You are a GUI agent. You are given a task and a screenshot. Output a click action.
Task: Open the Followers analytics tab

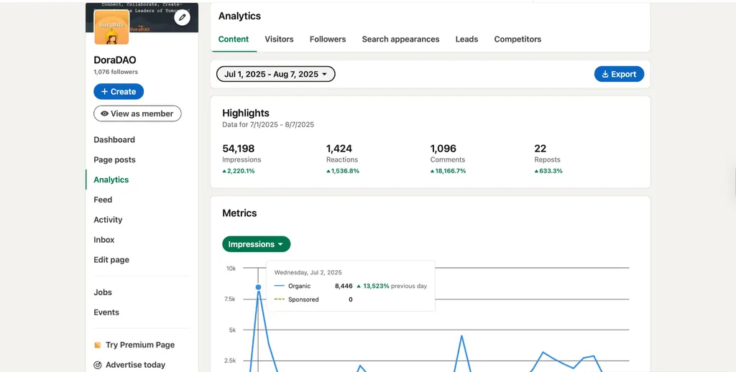coord(328,39)
